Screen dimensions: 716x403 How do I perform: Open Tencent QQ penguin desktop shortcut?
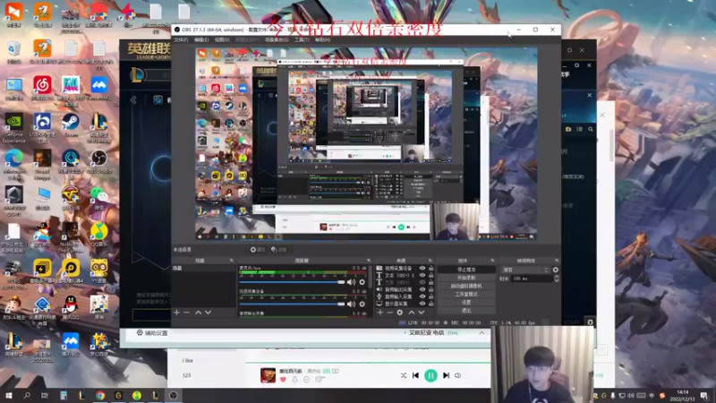71,308
